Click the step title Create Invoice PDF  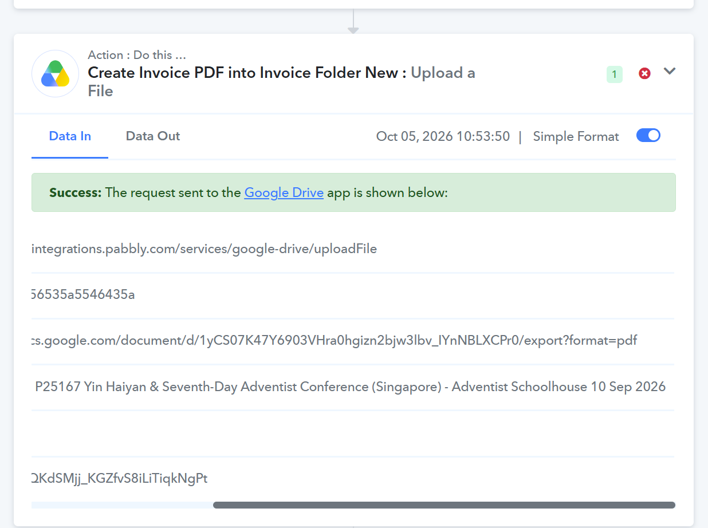click(x=247, y=73)
